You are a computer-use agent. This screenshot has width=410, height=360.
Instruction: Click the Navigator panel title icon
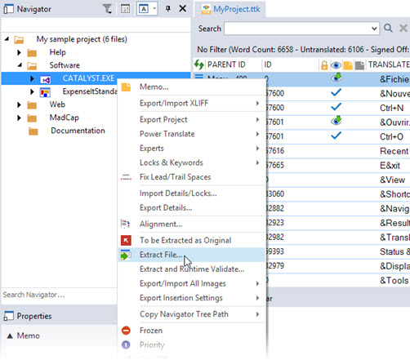tap(8, 9)
